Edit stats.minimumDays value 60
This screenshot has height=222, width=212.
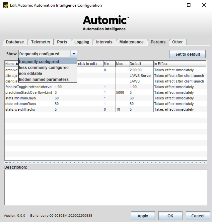78,98
